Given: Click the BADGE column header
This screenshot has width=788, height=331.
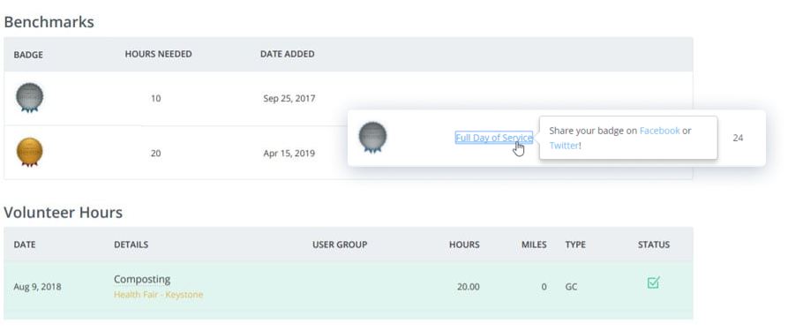Looking at the screenshot, I should 28,55.
